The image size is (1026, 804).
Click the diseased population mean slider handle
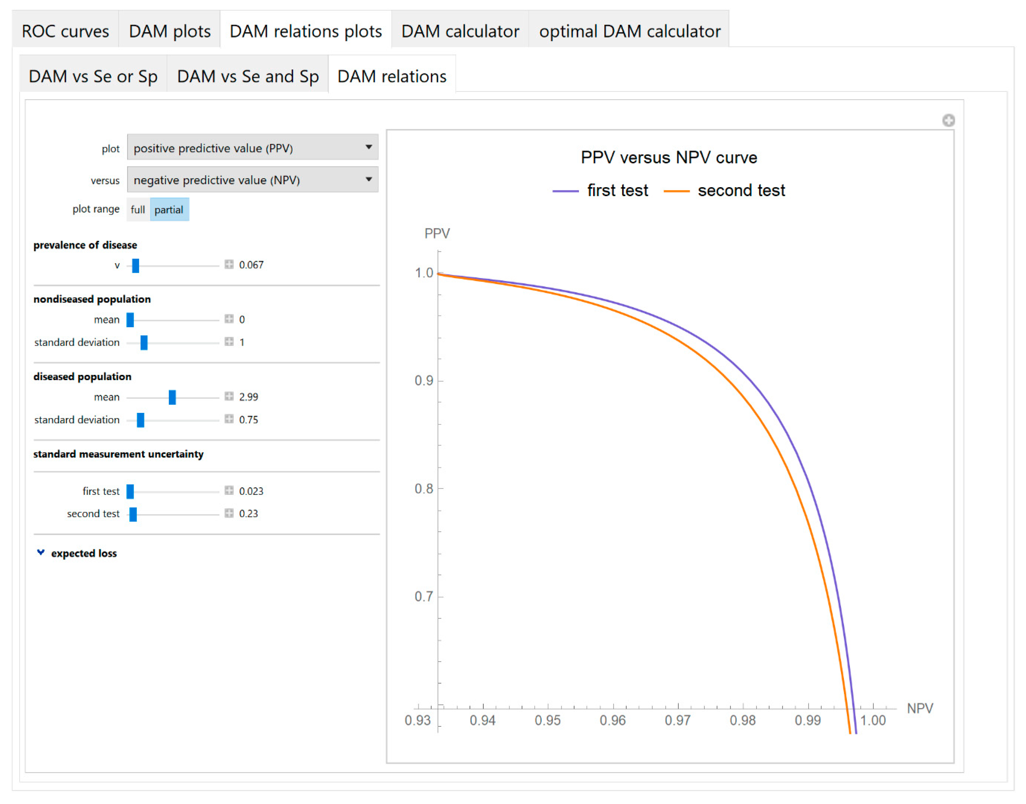pos(172,397)
